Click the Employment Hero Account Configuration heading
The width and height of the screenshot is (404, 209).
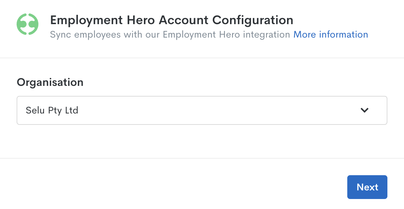(x=172, y=20)
